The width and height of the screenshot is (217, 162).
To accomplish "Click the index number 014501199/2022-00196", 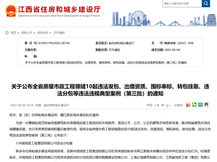I will [54, 43].
